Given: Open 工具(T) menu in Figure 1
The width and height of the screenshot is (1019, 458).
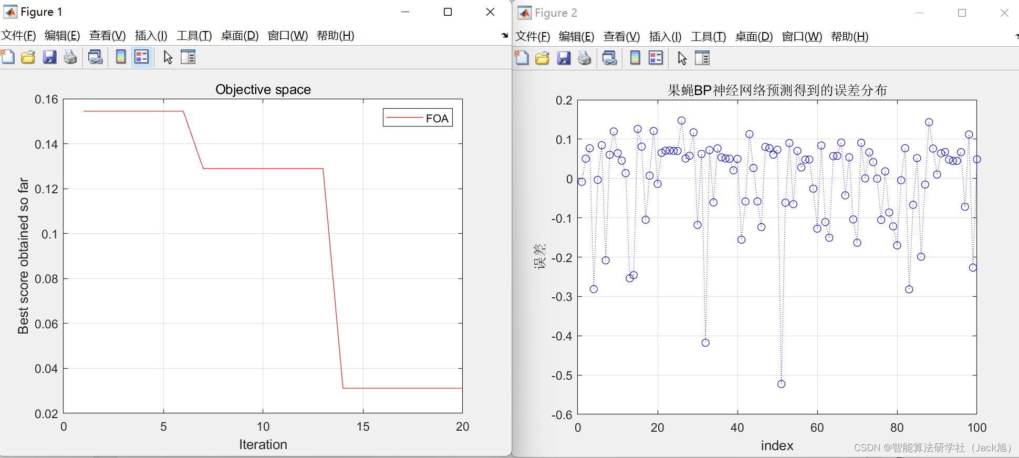Looking at the screenshot, I should click(194, 35).
